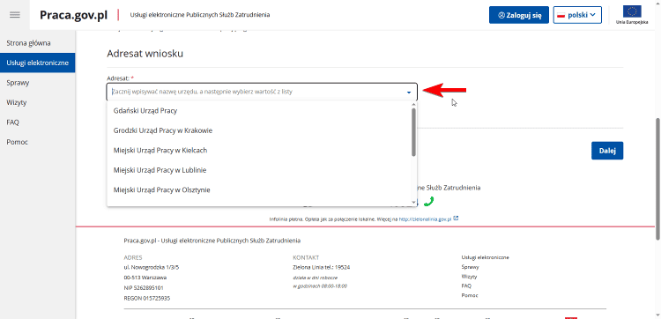Click the Praca.gov.pl logo

click(74, 15)
